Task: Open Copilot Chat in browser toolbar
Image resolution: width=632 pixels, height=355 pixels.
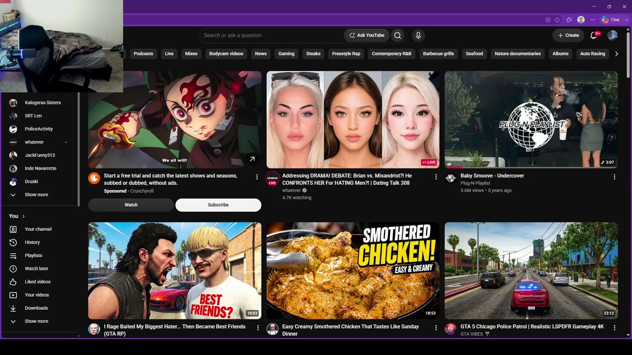Action: pos(610,20)
